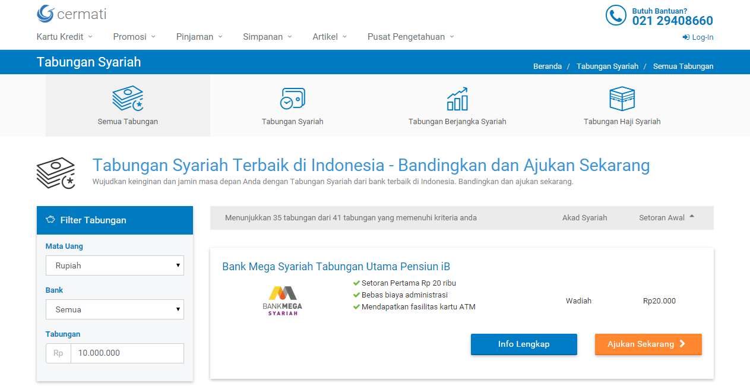Sort by Setoran Awal column
The height and width of the screenshot is (386, 750).
(x=662, y=218)
